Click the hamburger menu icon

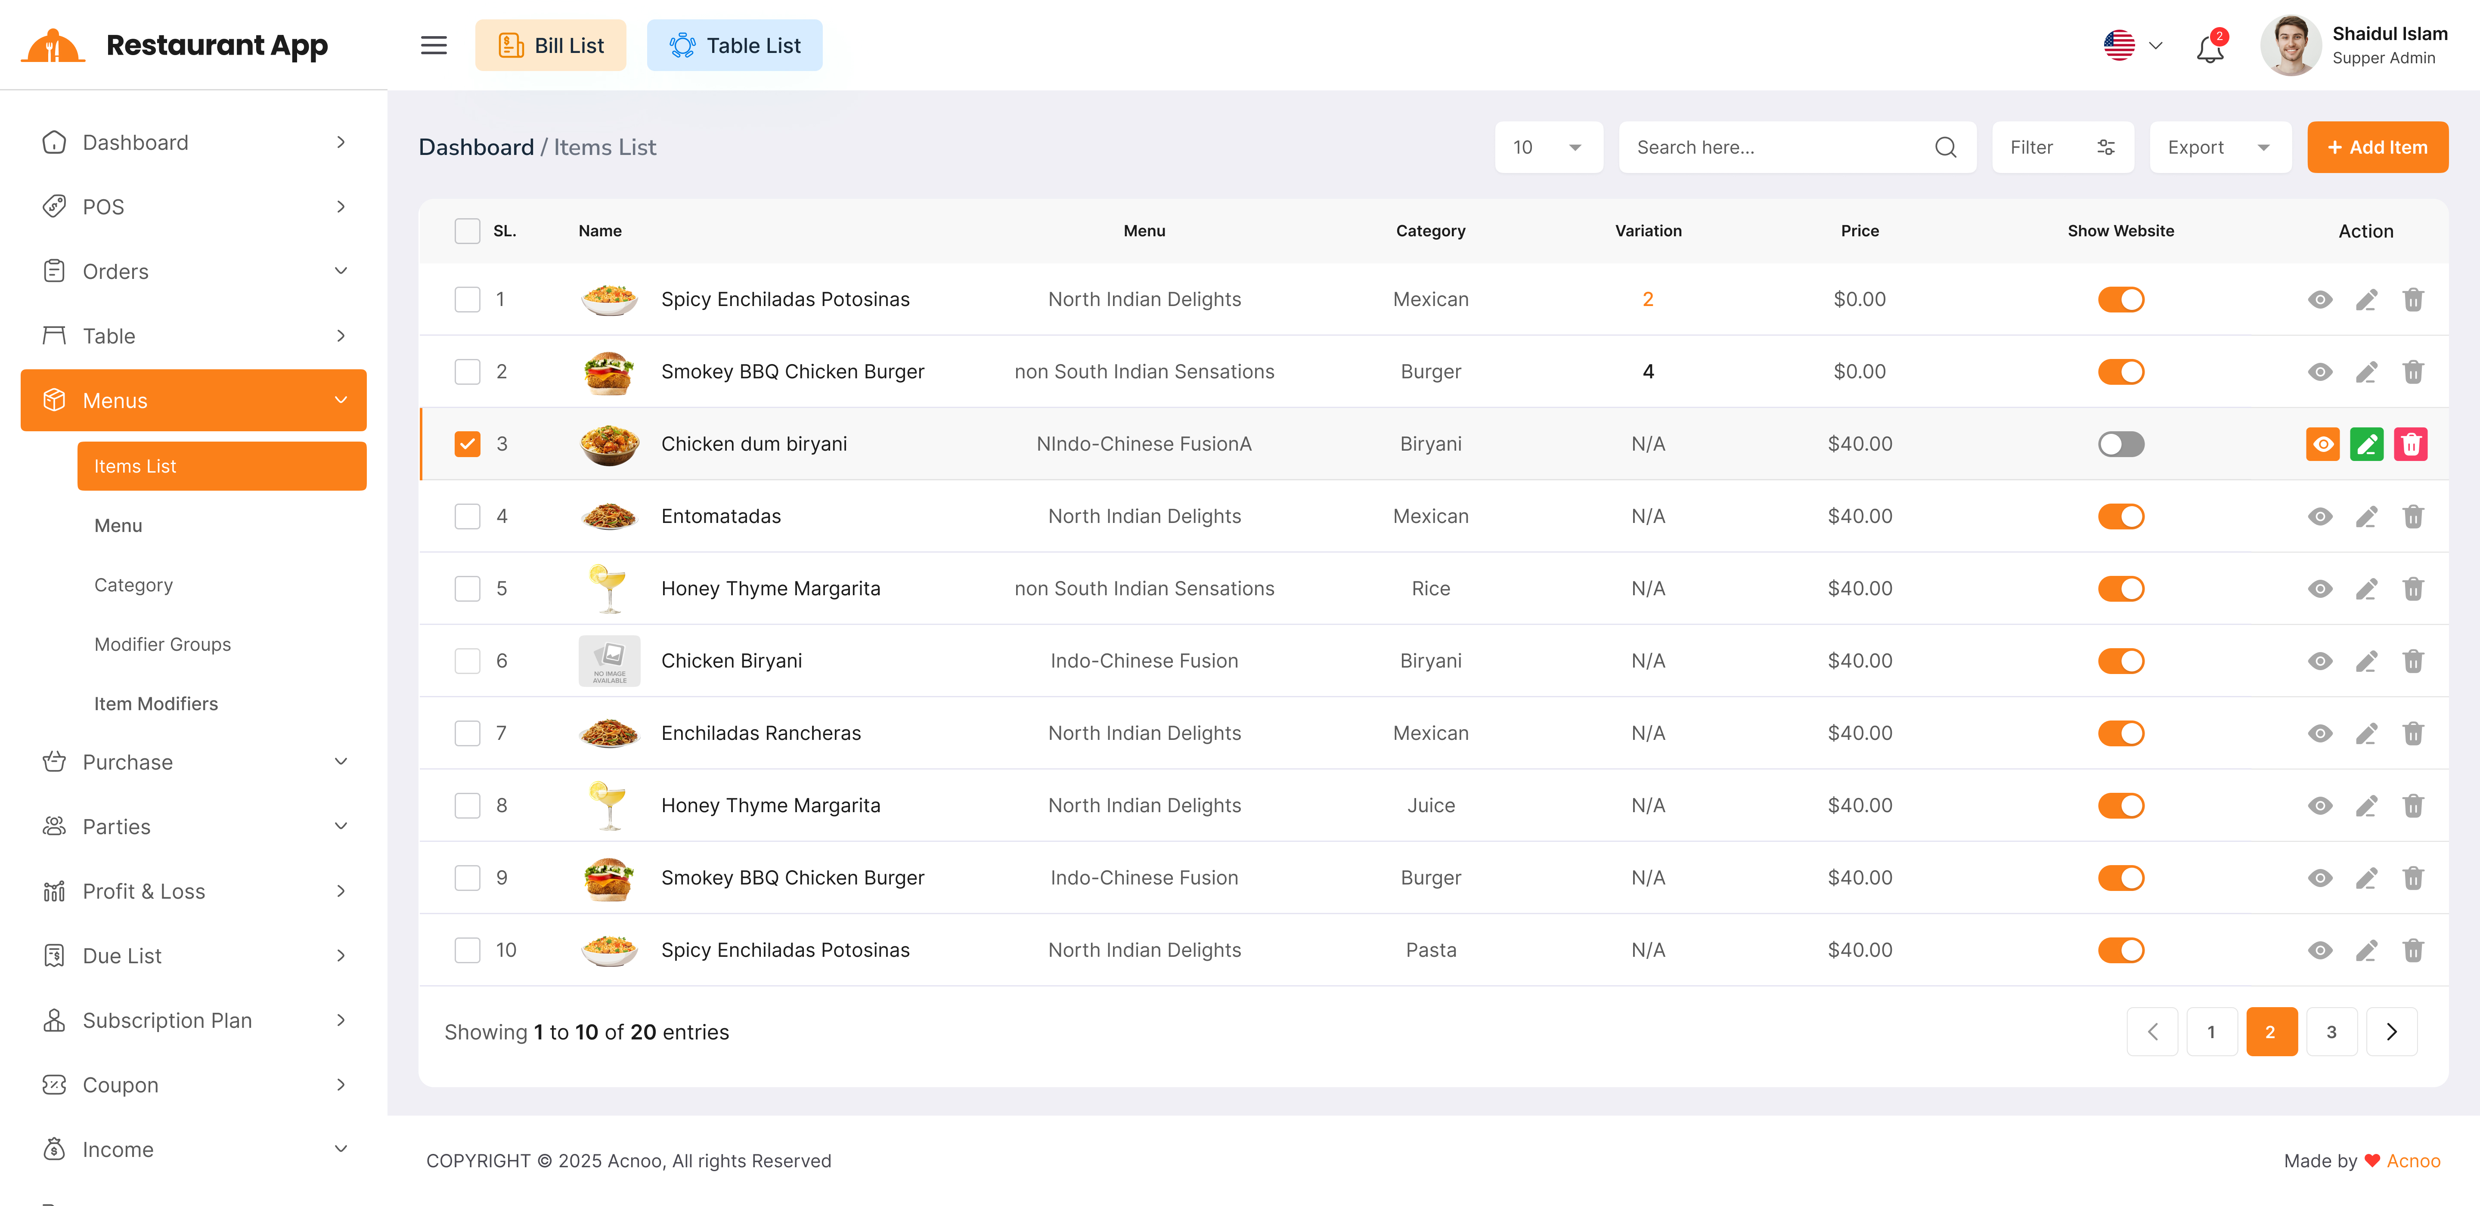tap(433, 45)
